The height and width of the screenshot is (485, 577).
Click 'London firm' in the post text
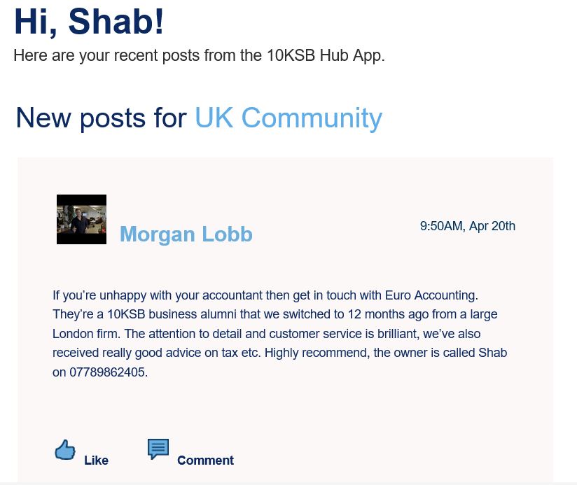coord(85,334)
